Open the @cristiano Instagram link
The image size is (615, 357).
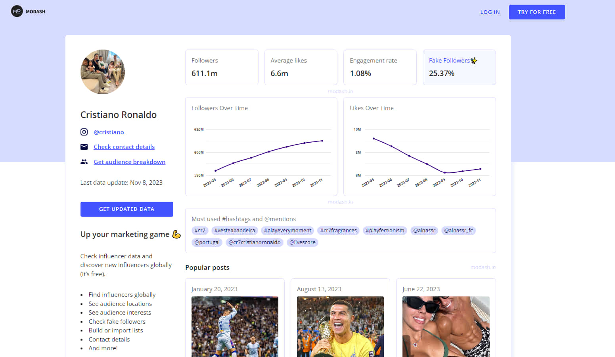tap(109, 132)
